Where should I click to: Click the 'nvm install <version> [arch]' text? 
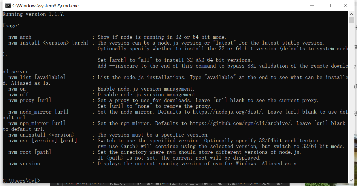click(x=48, y=43)
